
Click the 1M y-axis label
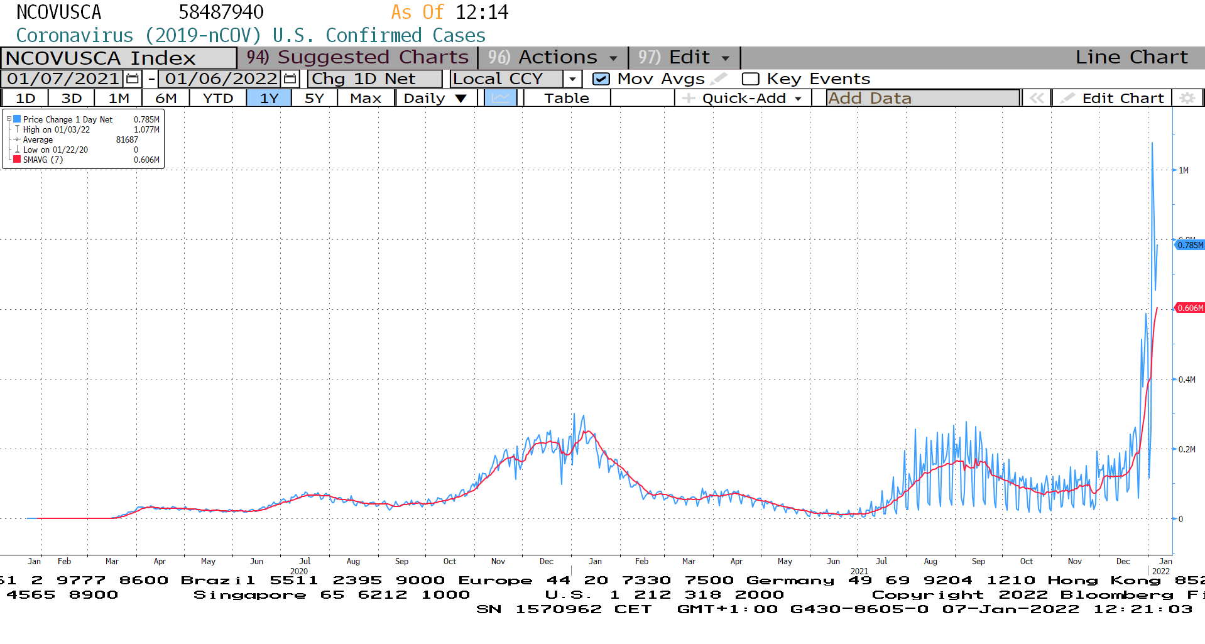click(1184, 170)
